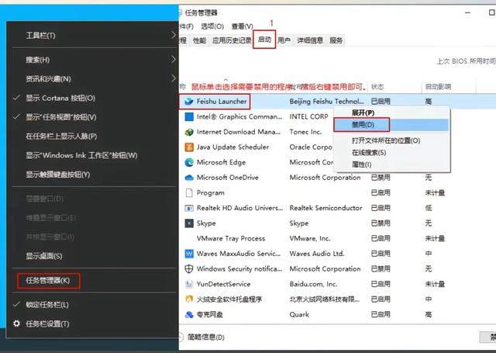Click startup impact 高 of 夸克网盘 row

429,314
